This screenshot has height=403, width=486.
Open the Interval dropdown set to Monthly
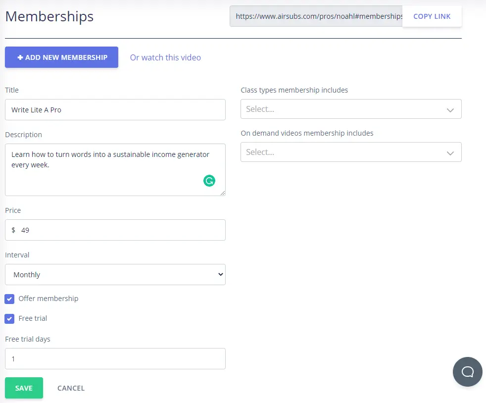[x=115, y=275]
